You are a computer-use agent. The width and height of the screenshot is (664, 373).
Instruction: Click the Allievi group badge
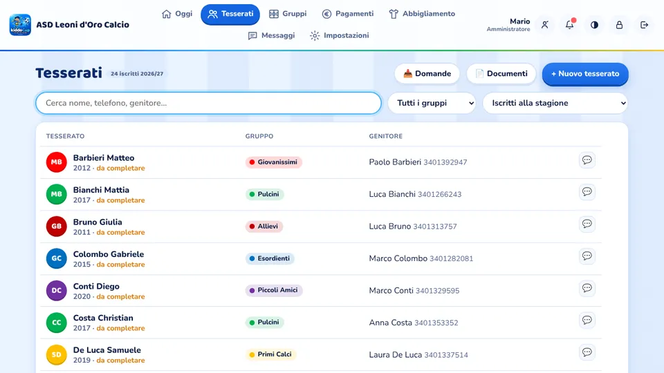264,227
